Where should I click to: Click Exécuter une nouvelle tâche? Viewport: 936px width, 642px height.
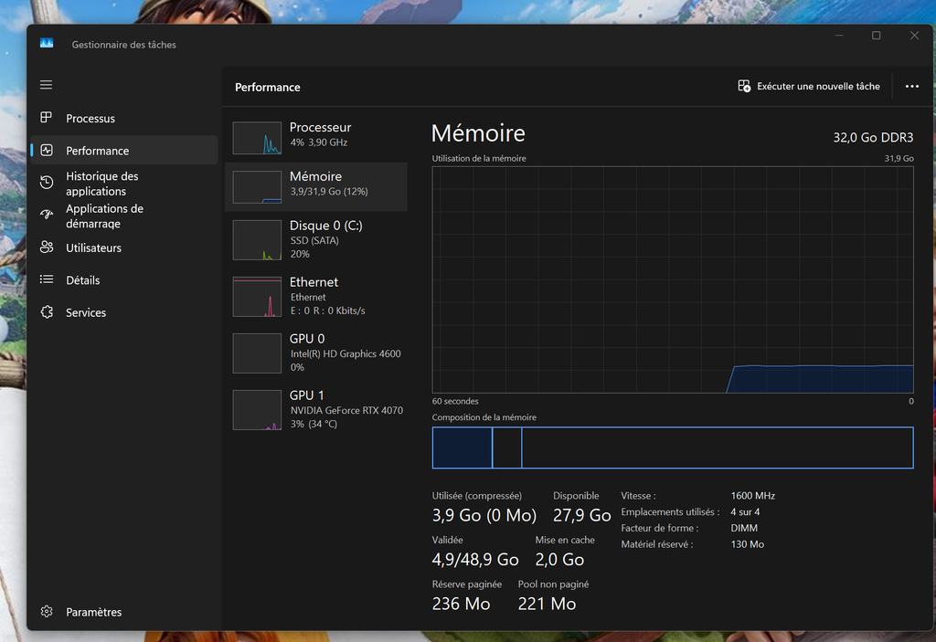[809, 87]
